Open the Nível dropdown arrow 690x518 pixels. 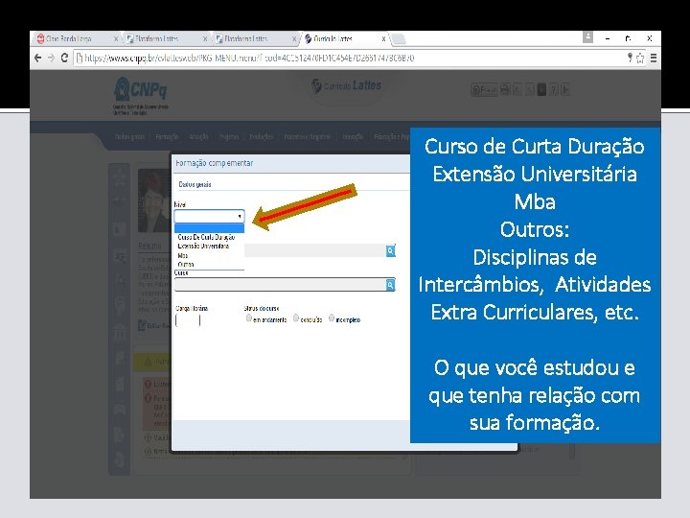(x=240, y=216)
